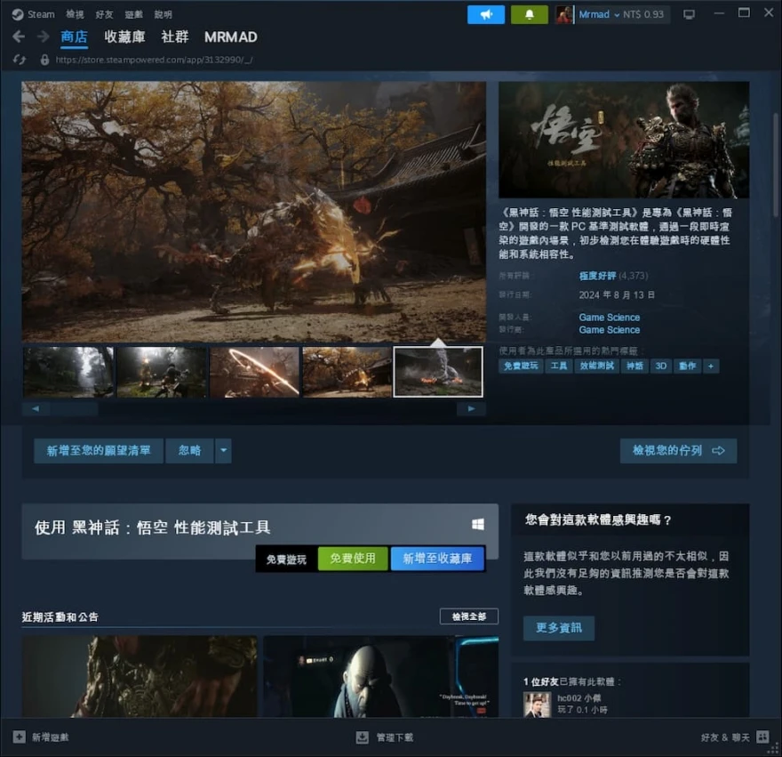
Task: Click the green 免費使用 button
Action: pos(353,559)
